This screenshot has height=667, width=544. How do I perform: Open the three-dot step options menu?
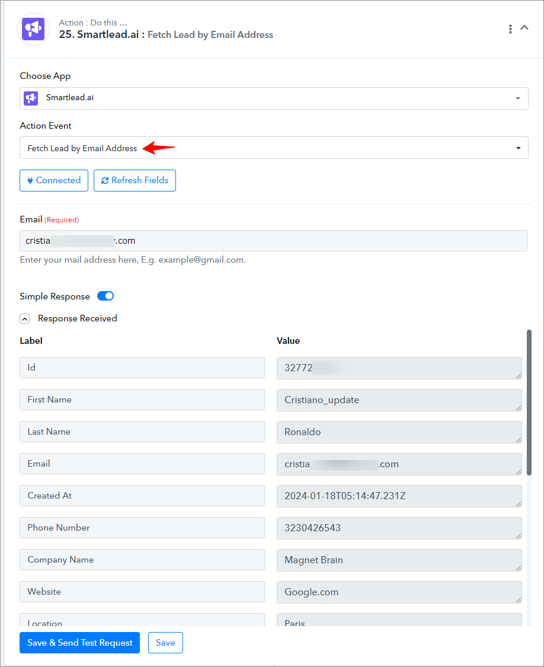(x=510, y=29)
